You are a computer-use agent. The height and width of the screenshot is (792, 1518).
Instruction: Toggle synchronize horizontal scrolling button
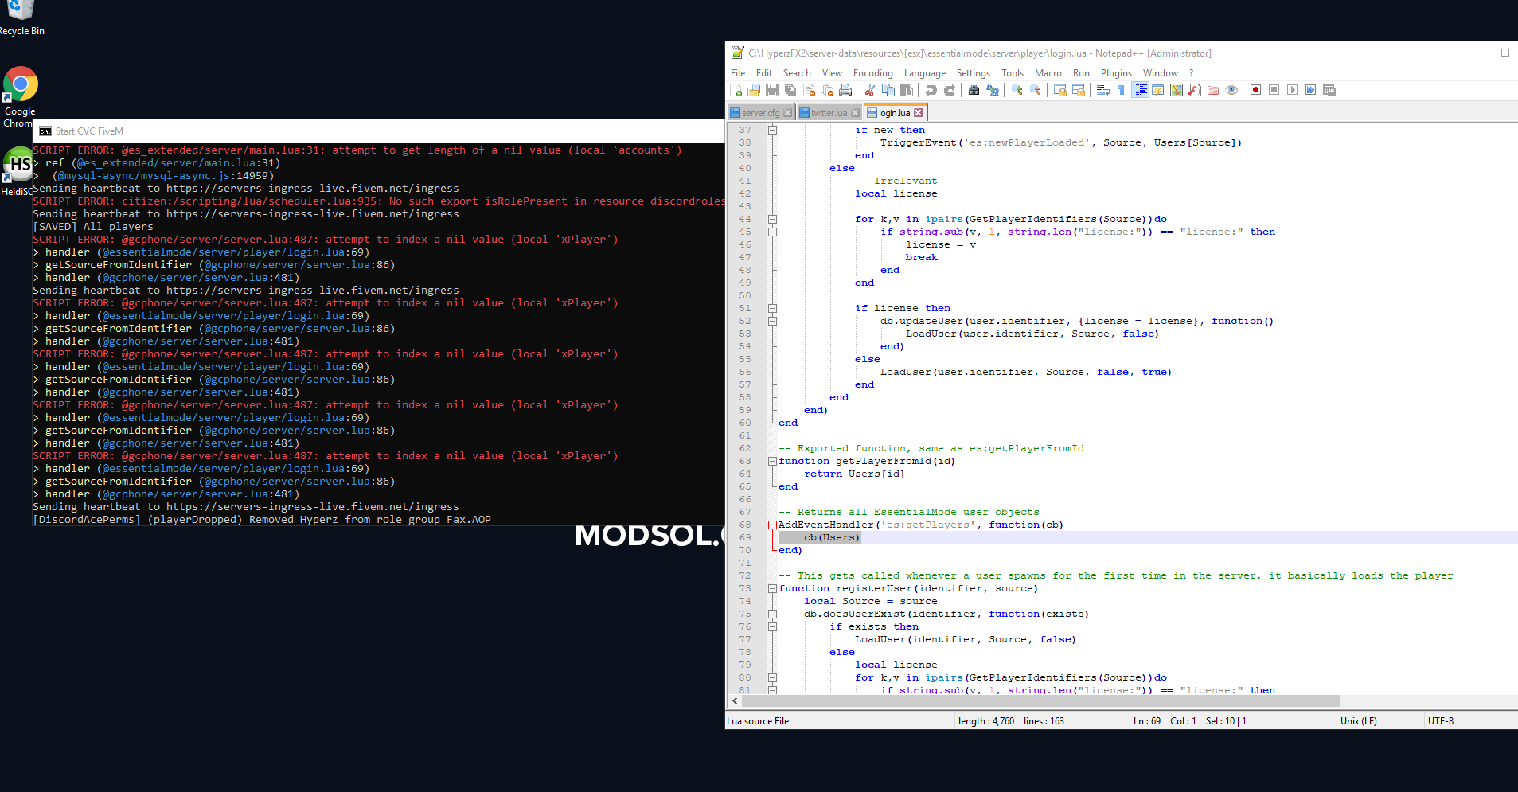tap(1079, 90)
